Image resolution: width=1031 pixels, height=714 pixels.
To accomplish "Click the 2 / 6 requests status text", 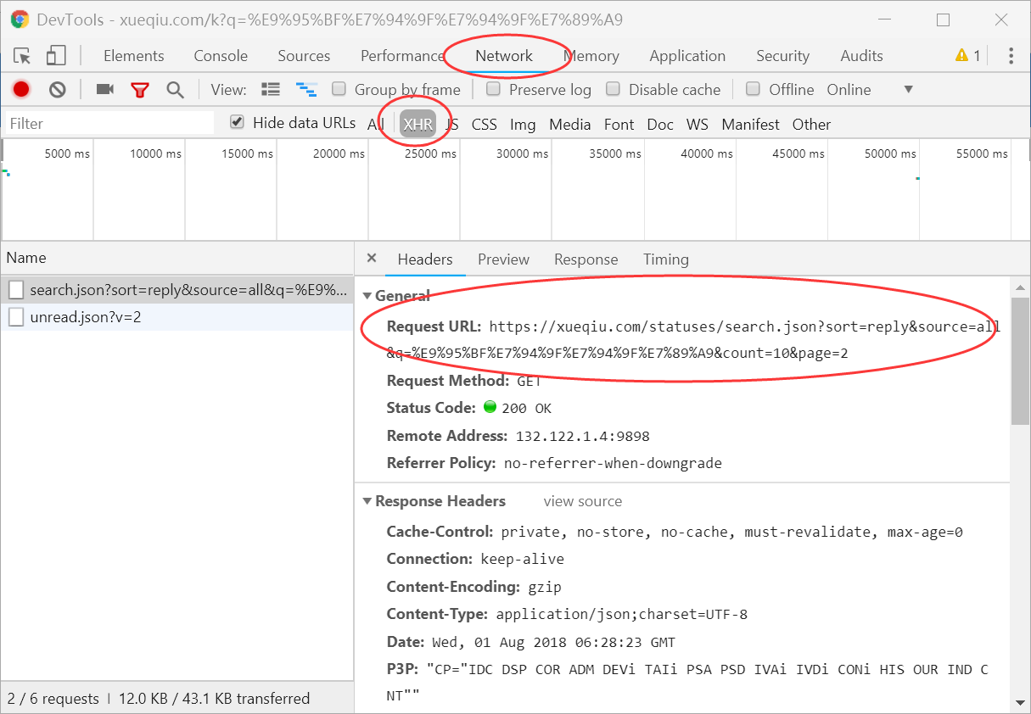I will pyautogui.click(x=53, y=699).
